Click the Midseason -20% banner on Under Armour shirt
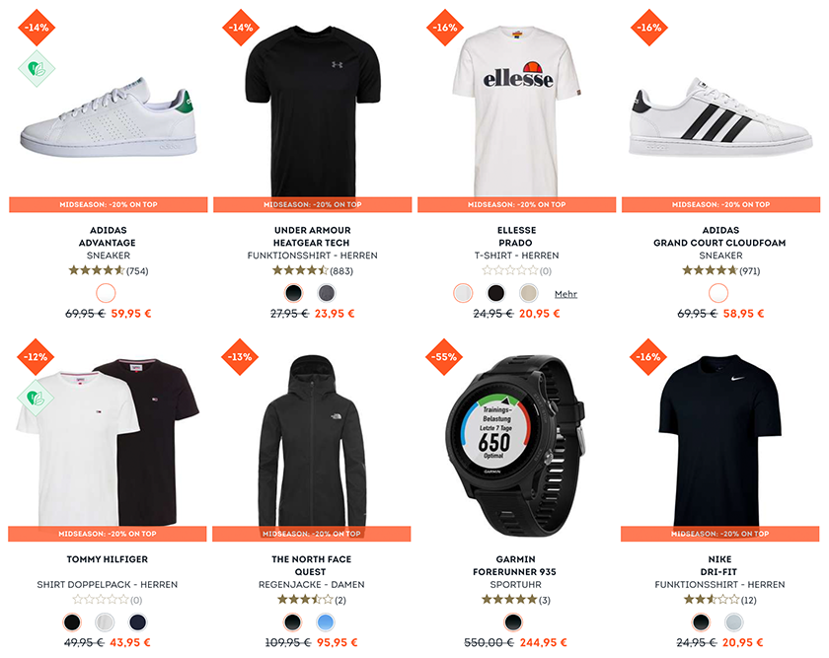The height and width of the screenshot is (658, 829). 313,204
